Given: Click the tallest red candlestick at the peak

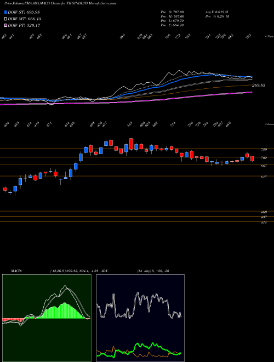Looking at the screenshot, I should coord(131,144).
